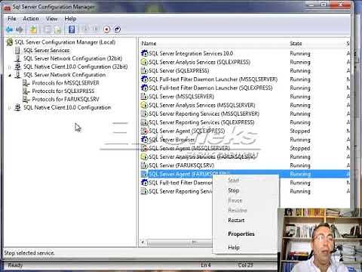The height and width of the screenshot is (272, 362).
Task: Click the greyed Pause Service toolbar icon
Action: tap(96, 29)
